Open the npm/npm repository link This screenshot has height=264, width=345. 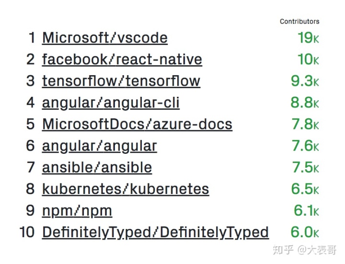pos(77,211)
